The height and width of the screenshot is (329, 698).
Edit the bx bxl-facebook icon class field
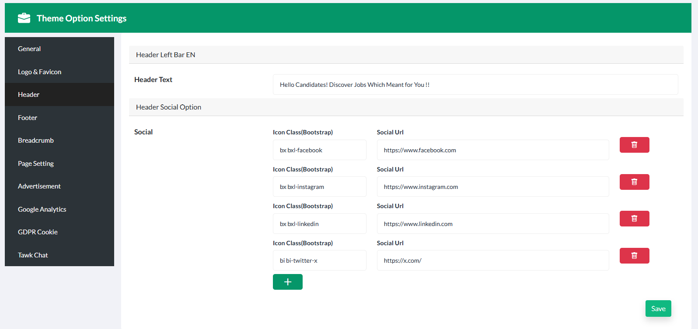click(x=319, y=150)
